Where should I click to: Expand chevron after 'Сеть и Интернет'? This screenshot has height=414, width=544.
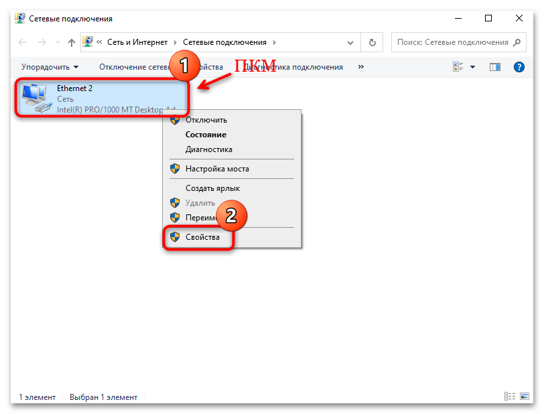(175, 42)
